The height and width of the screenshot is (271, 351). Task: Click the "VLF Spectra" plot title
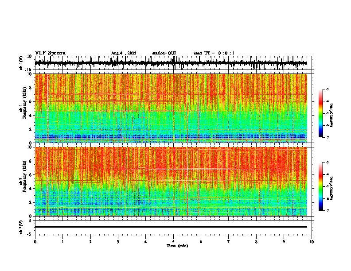click(50, 53)
